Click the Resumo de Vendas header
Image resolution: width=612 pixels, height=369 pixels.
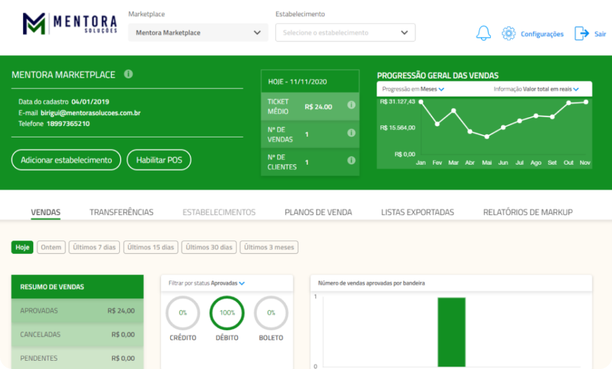tap(77, 287)
